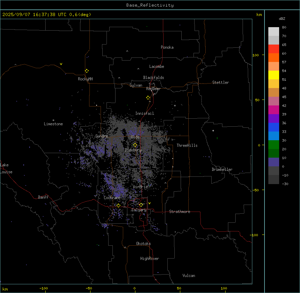This screenshot has width=300, height=293.
Task: Click the 0.6(deg) elevation angle text
Action: pos(80,15)
